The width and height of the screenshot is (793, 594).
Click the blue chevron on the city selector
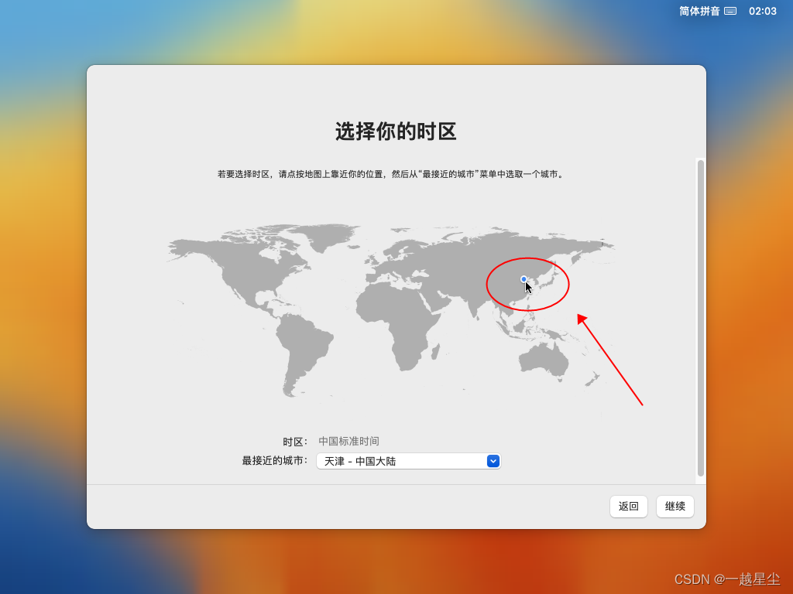click(493, 460)
